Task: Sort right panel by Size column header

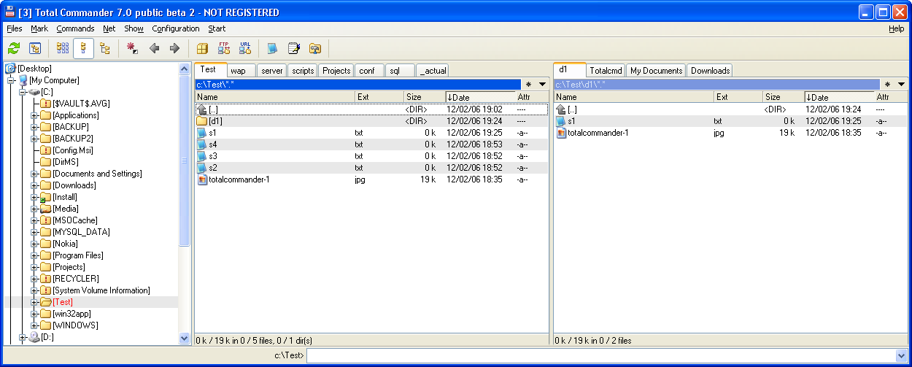Action: pos(784,97)
